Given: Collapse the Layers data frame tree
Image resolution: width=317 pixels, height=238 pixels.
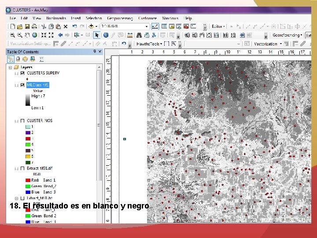Looking at the screenshot, I should tap(10, 67).
